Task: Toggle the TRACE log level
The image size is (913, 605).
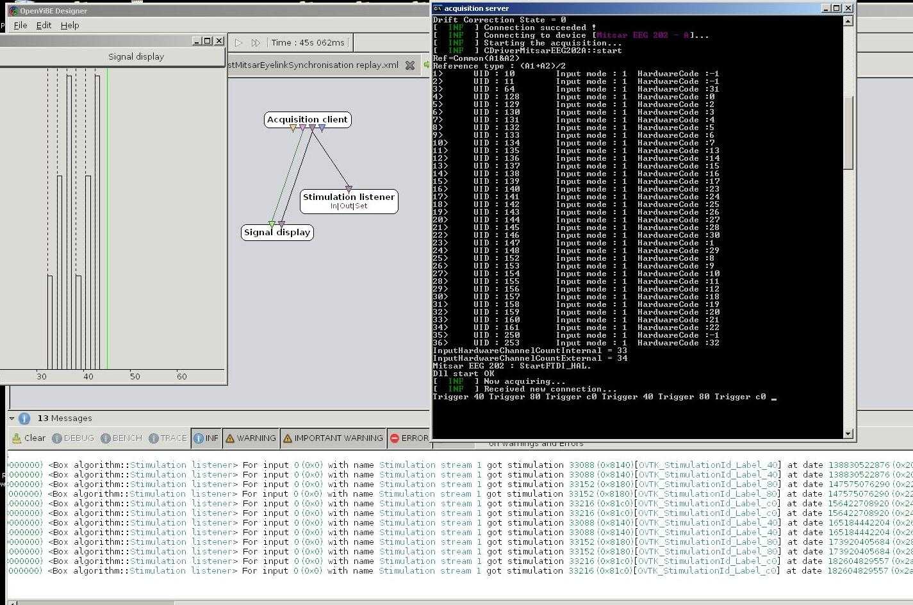Action: [168, 438]
